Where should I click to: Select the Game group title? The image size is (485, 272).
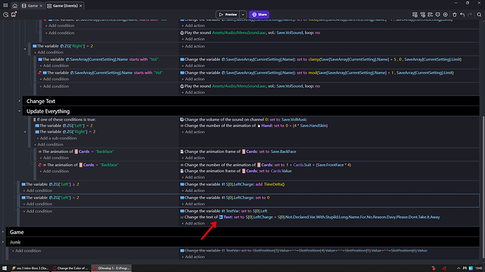17,232
